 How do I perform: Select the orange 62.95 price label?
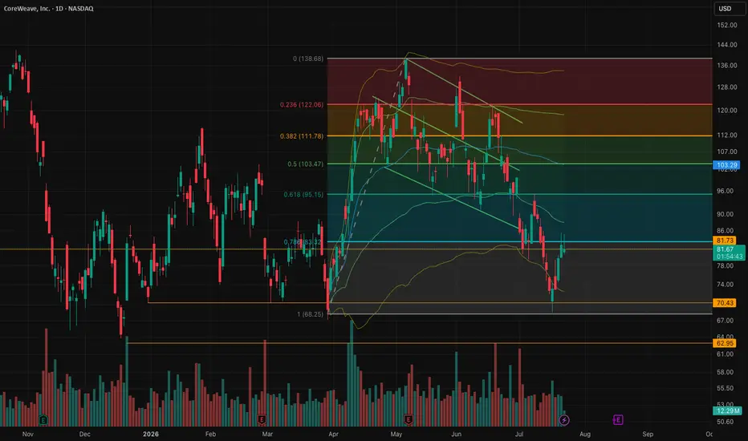725,343
